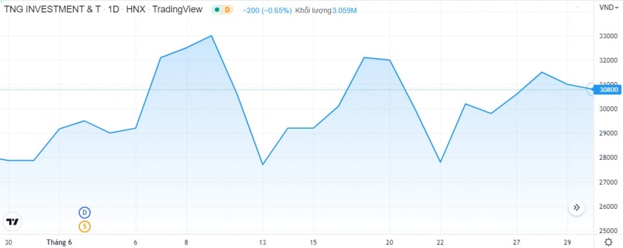Select the 20 date on time axis
623x248 pixels.
pos(389,242)
